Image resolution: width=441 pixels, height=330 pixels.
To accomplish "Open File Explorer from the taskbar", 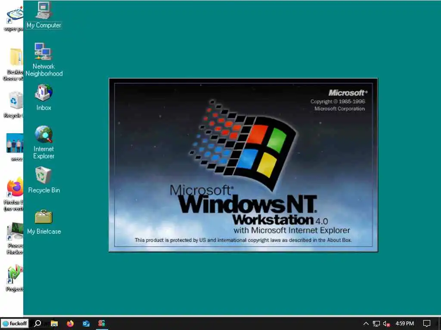I will coord(54,324).
